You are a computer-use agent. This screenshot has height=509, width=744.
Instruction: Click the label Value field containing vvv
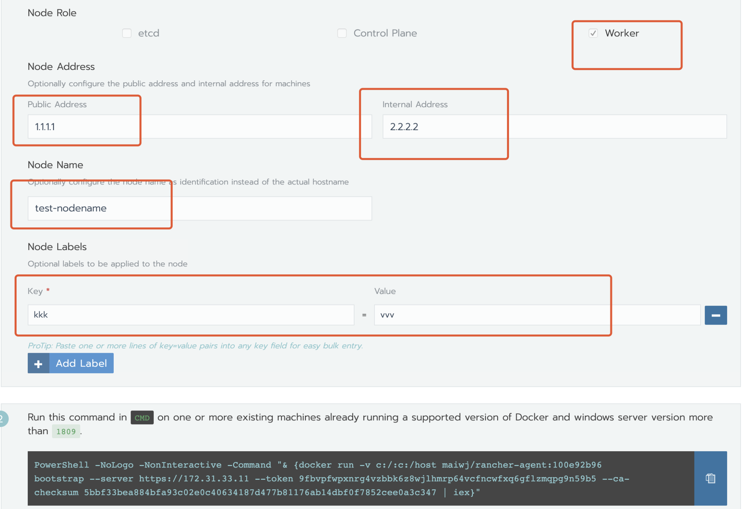click(537, 315)
